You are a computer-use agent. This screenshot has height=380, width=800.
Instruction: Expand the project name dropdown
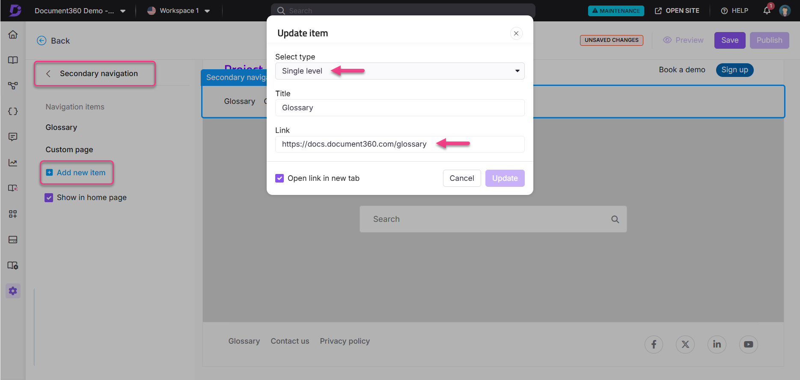(x=123, y=11)
